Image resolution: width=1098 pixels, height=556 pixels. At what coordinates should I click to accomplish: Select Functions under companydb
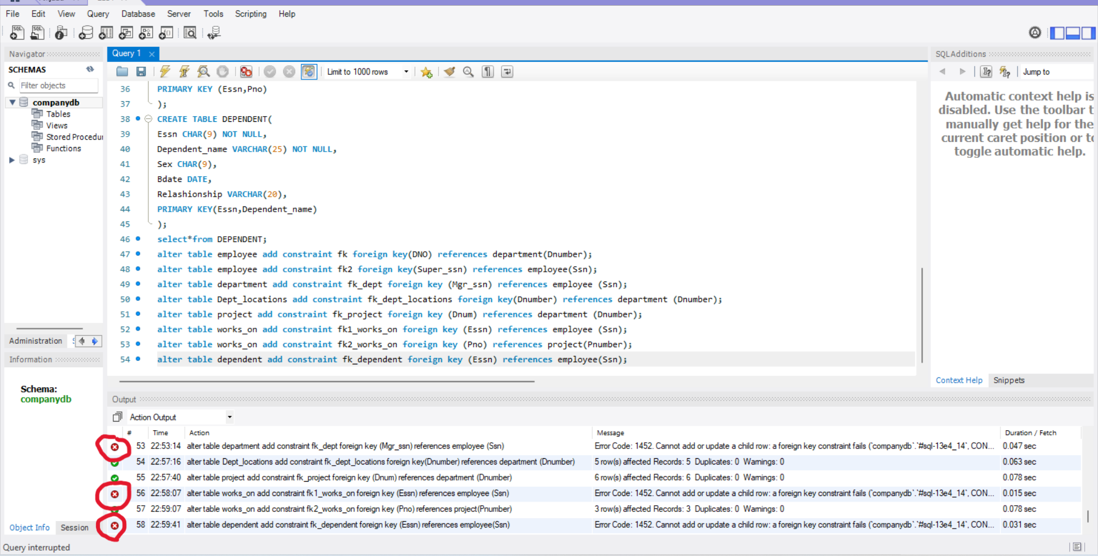[63, 148]
